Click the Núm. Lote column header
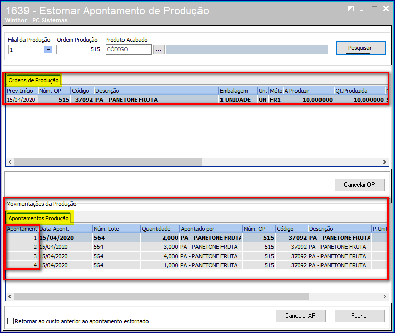 (x=117, y=229)
